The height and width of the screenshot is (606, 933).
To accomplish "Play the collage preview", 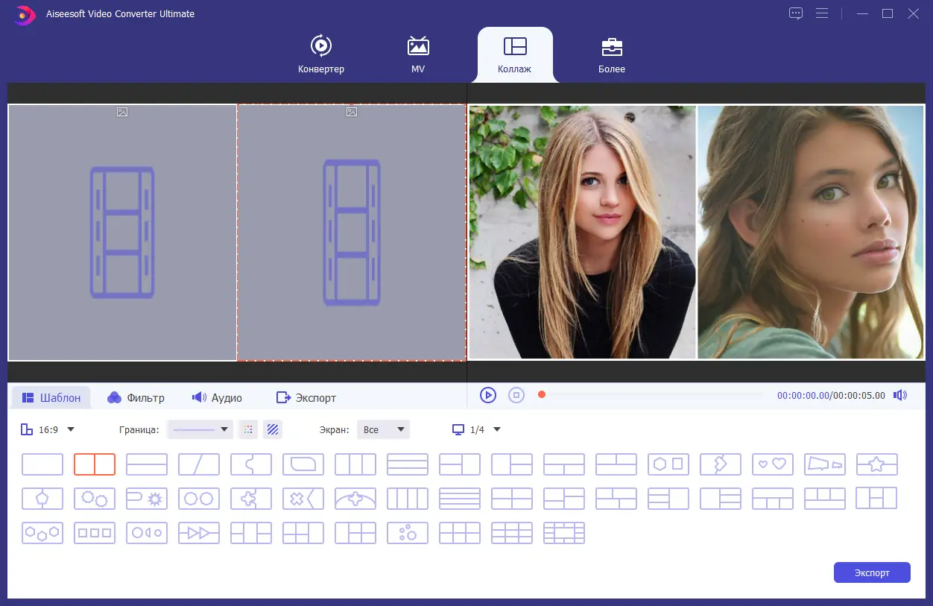I will [x=488, y=395].
